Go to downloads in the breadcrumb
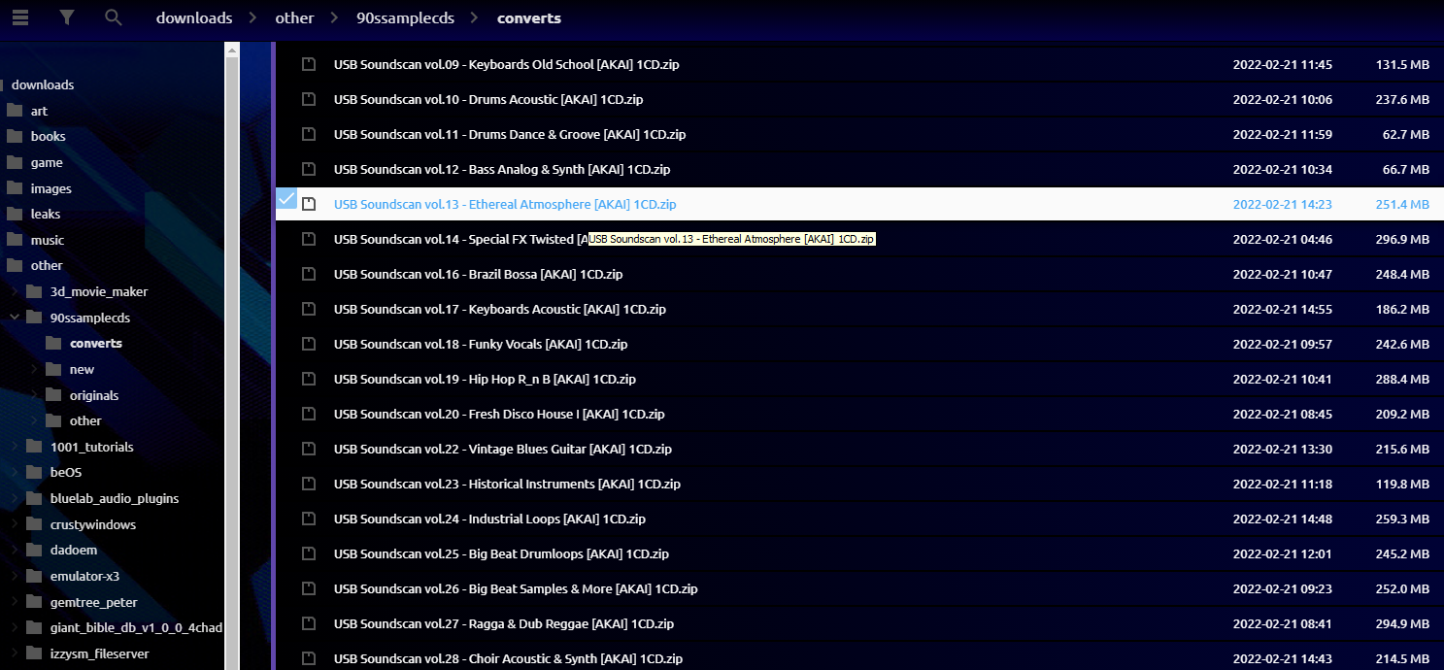The height and width of the screenshot is (670, 1444). point(194,17)
